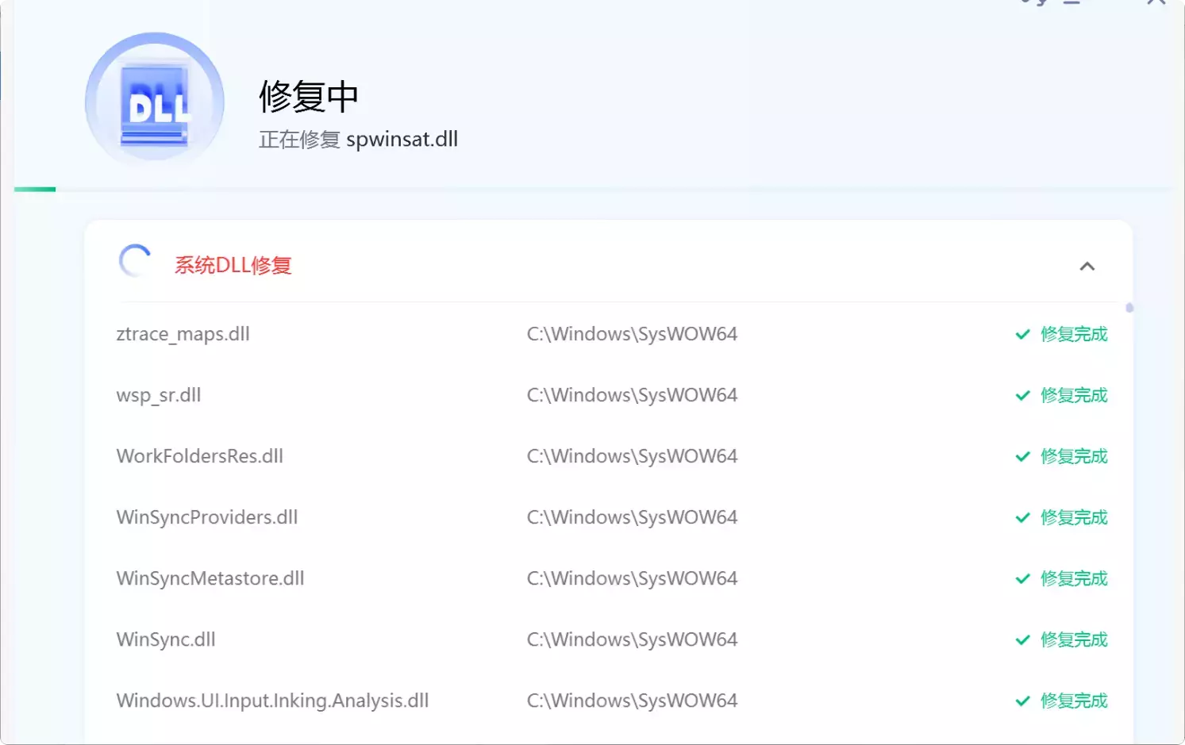The height and width of the screenshot is (745, 1185).
Task: Click the loading spinner beside 系统DLL修复
Action: 134,260
